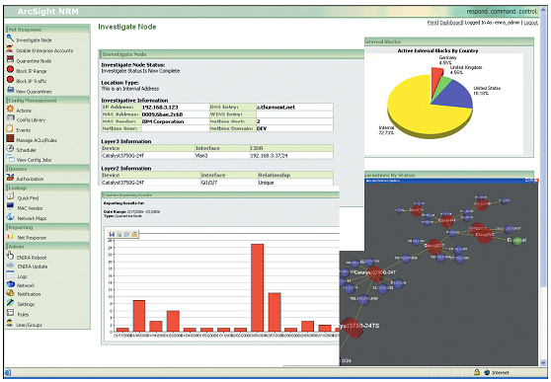Click the tallest red bar in chart

point(257,287)
